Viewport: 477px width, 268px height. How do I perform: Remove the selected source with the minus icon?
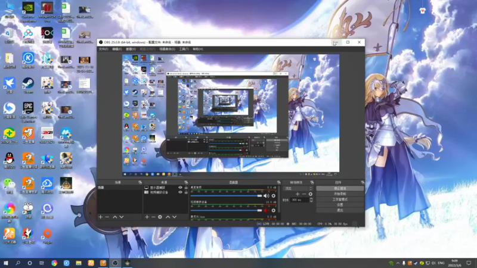pos(153,217)
